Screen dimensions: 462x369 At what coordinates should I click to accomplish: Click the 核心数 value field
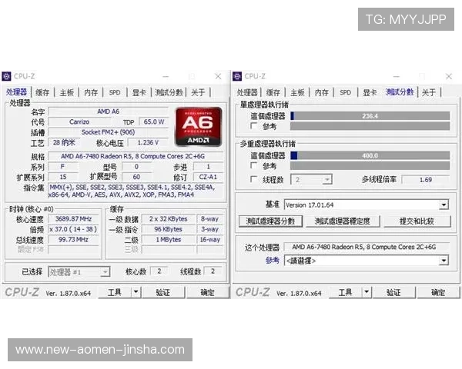pyautogui.click(x=159, y=271)
